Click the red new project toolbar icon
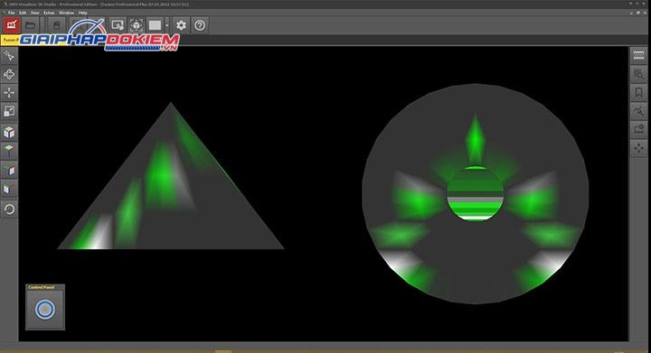Viewport: 651px width, 353px height. coord(12,25)
